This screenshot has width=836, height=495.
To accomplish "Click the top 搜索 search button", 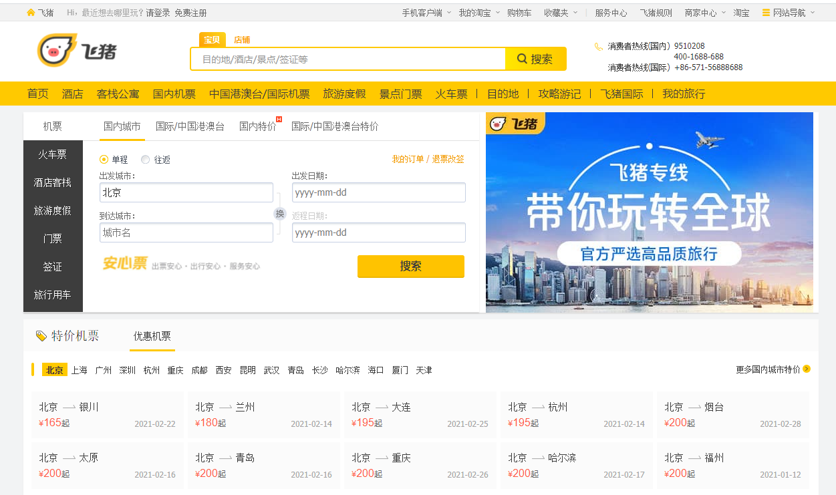I will [536, 59].
